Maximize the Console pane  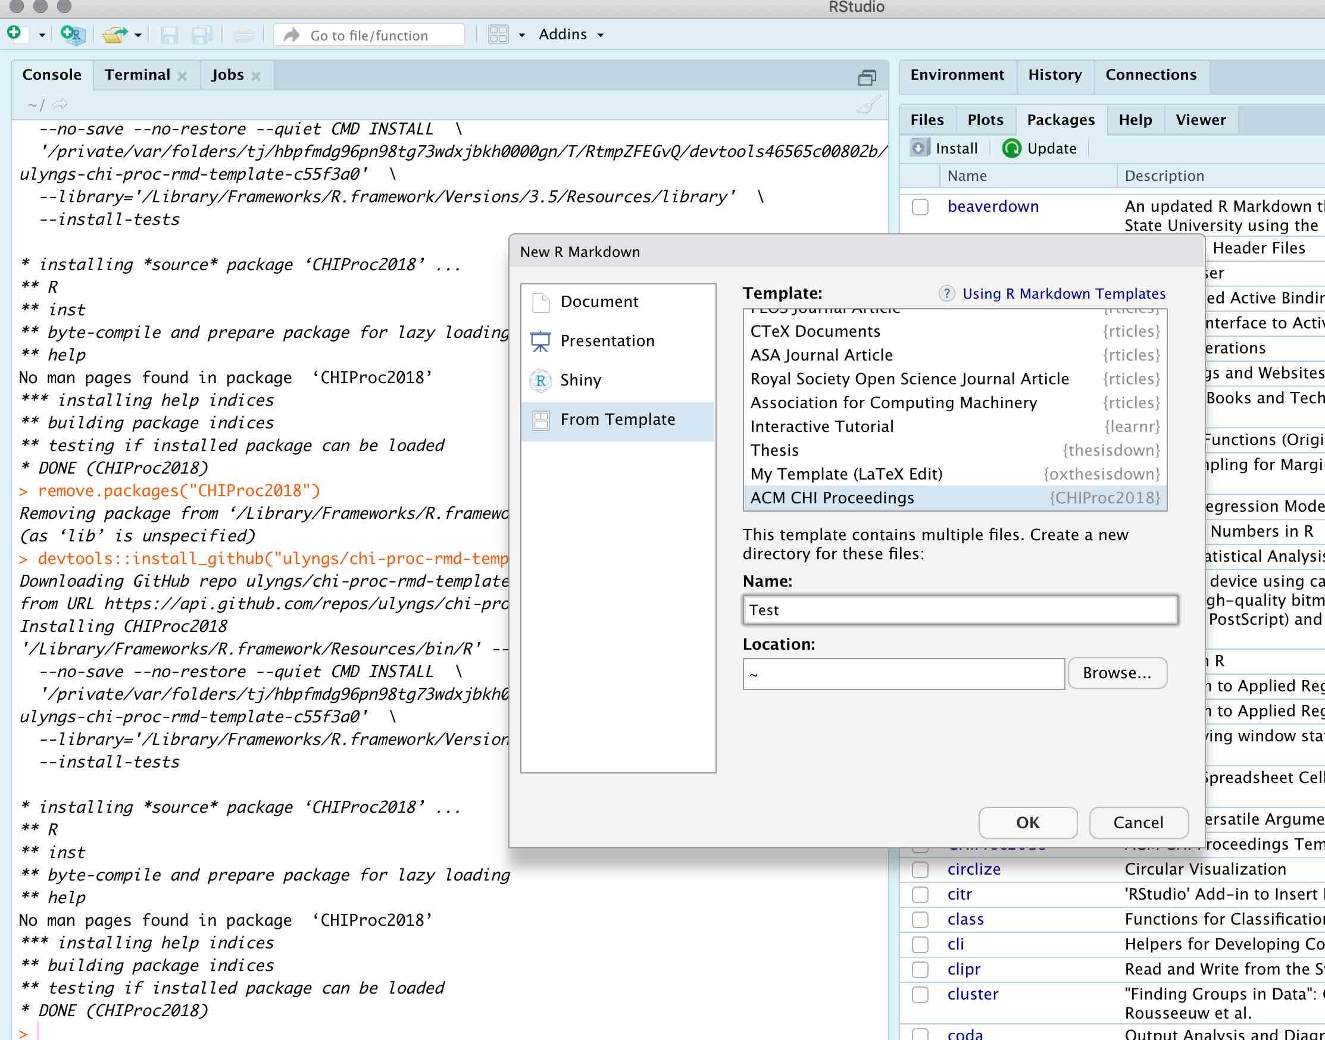click(867, 77)
